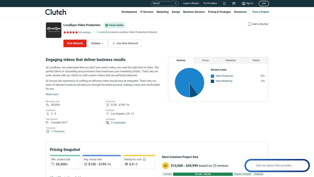This screenshot has width=314, height=177.
Task: Click the < $10,000 bar segment
Action: (167, 174)
